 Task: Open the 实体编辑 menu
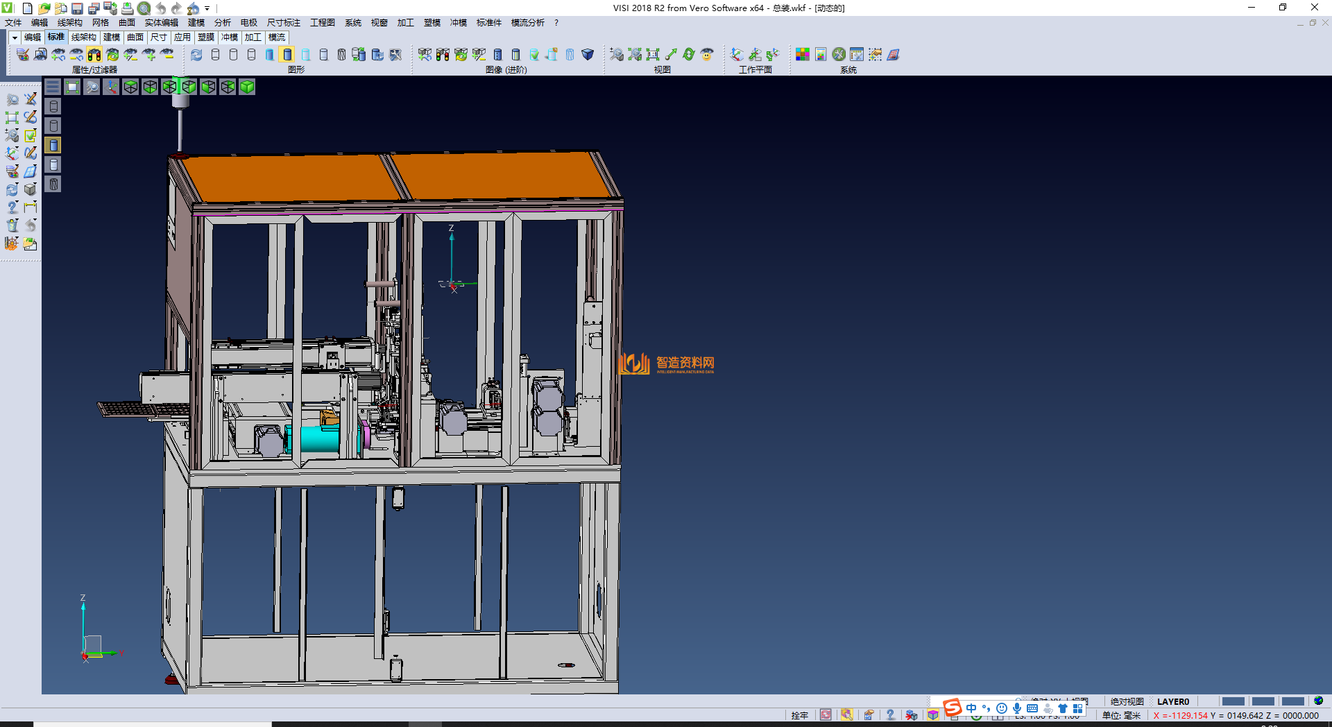161,23
